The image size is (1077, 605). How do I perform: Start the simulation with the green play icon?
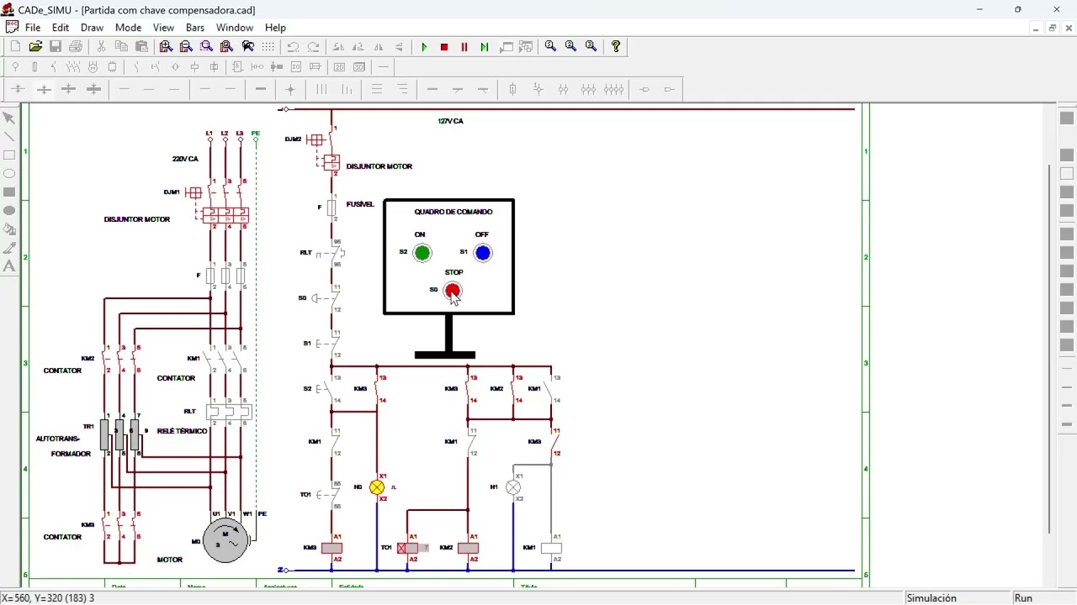(x=425, y=47)
